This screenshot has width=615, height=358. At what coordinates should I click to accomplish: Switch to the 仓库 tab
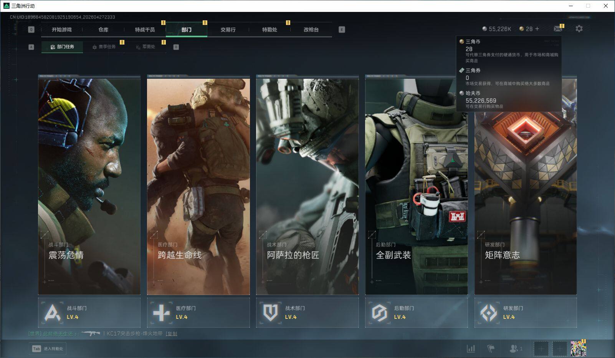point(103,30)
